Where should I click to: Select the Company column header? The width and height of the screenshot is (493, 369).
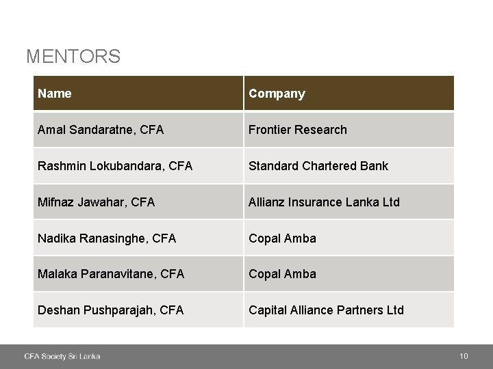277,94
